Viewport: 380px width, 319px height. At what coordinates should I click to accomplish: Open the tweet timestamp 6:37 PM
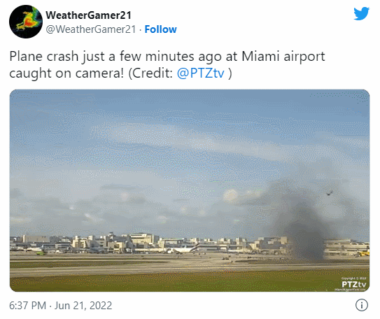click(x=27, y=306)
